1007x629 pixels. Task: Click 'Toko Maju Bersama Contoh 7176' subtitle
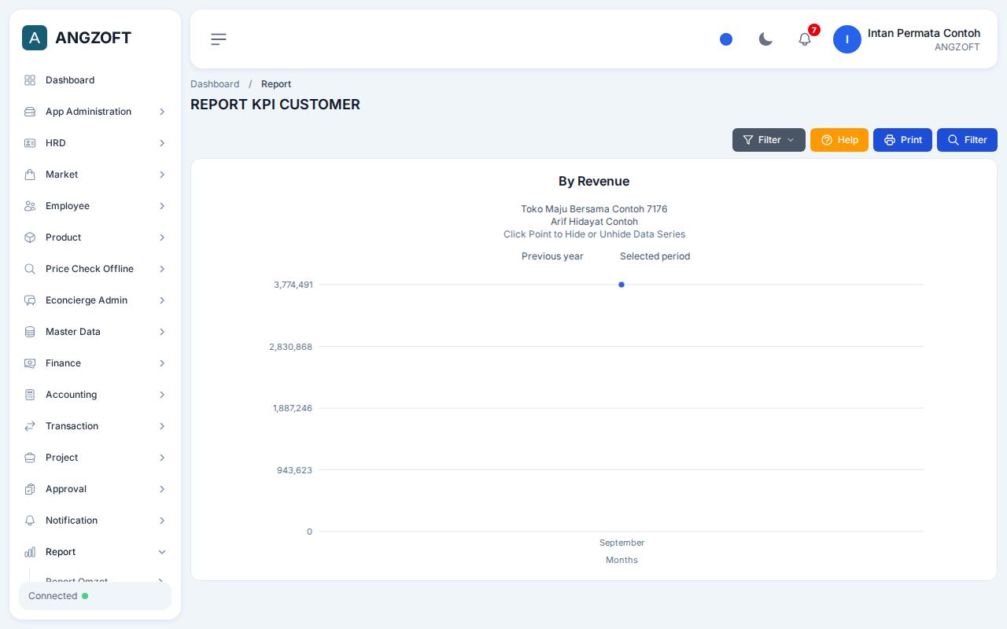[x=594, y=209]
